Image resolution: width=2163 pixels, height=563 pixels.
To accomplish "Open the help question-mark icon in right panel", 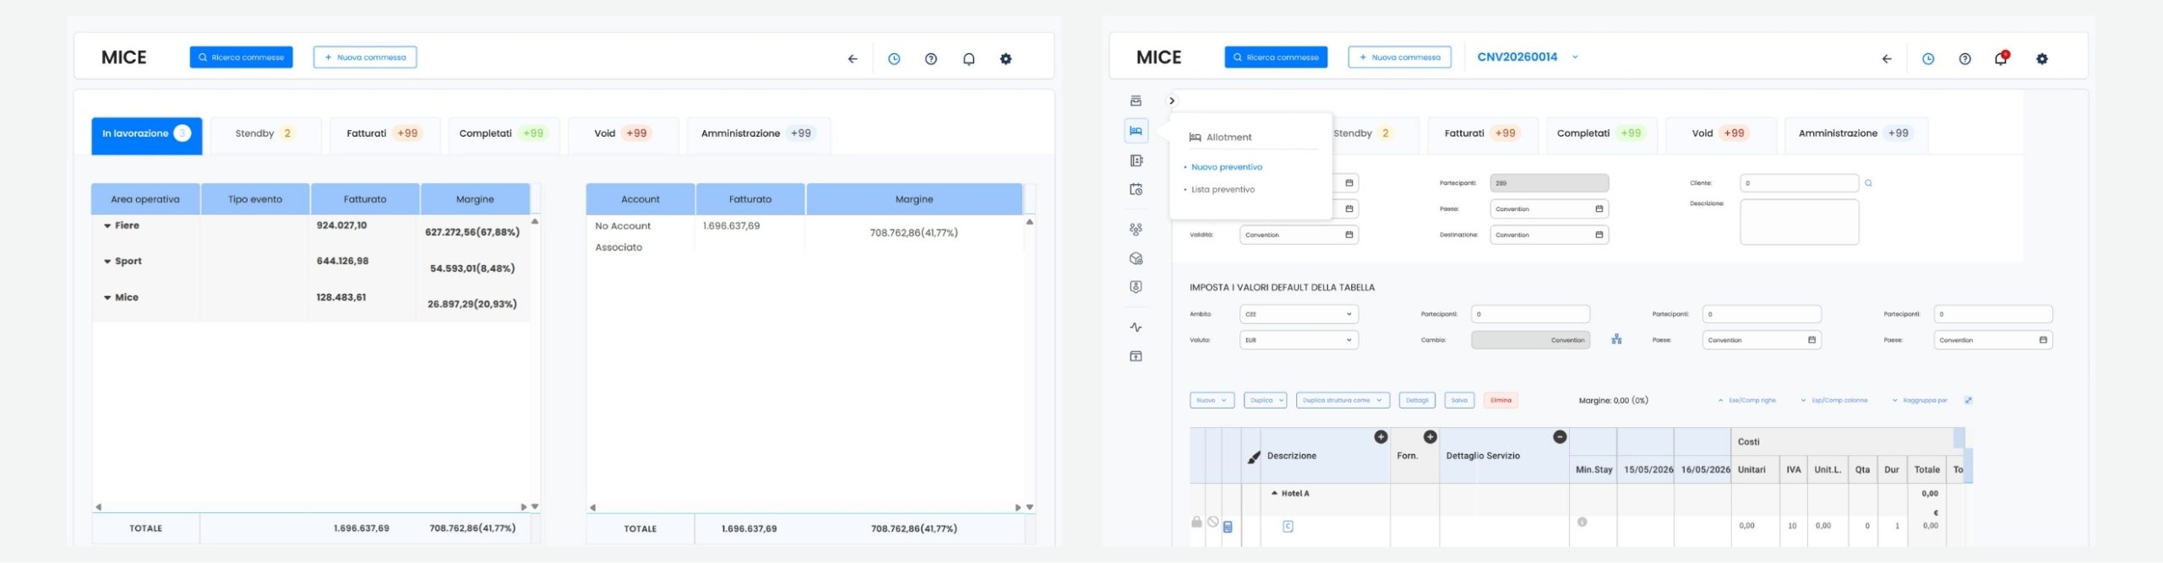I will [x=1965, y=59].
